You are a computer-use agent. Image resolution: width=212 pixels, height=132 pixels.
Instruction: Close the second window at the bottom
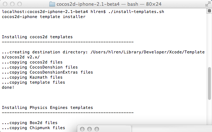pos(82,129)
